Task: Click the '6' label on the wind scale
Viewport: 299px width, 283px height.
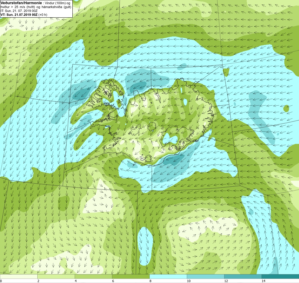Action: pos(113,281)
